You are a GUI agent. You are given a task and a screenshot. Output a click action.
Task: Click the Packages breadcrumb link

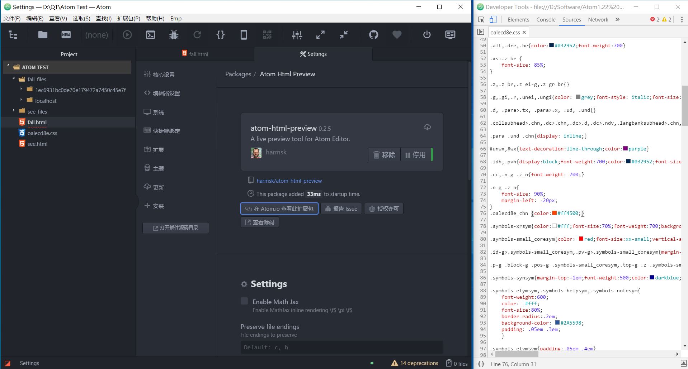pyautogui.click(x=238, y=74)
